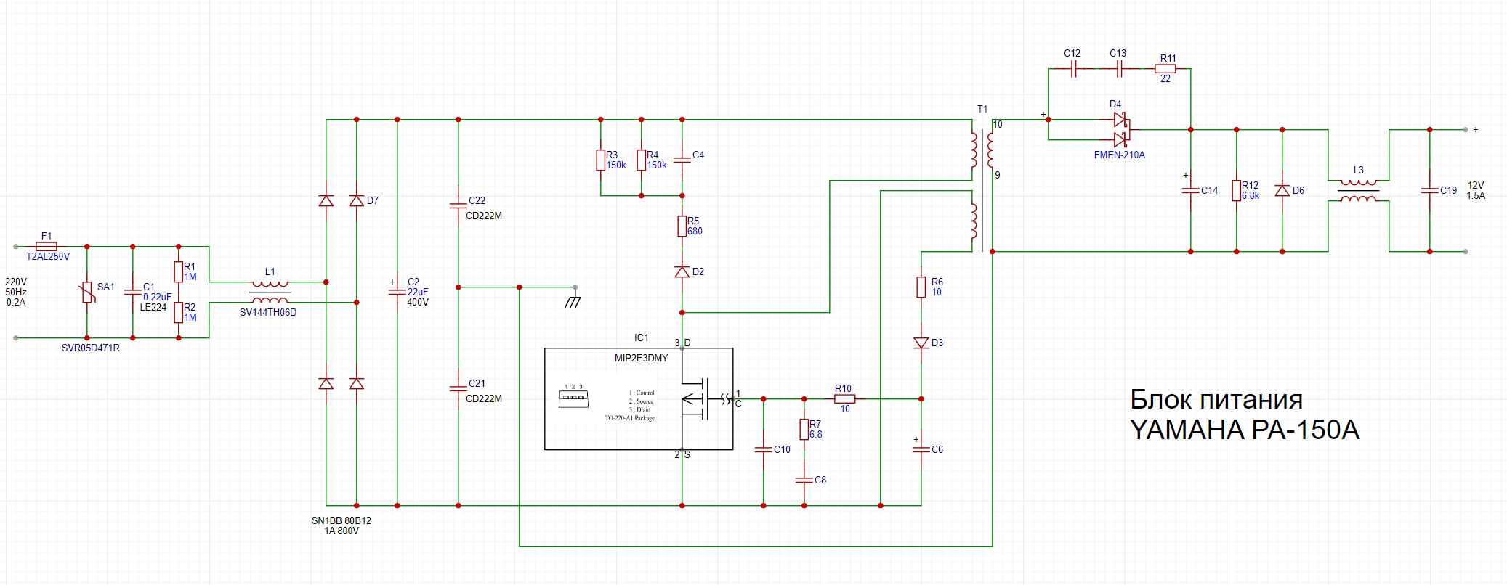Pick the R1 resistor symbol

click(179, 271)
